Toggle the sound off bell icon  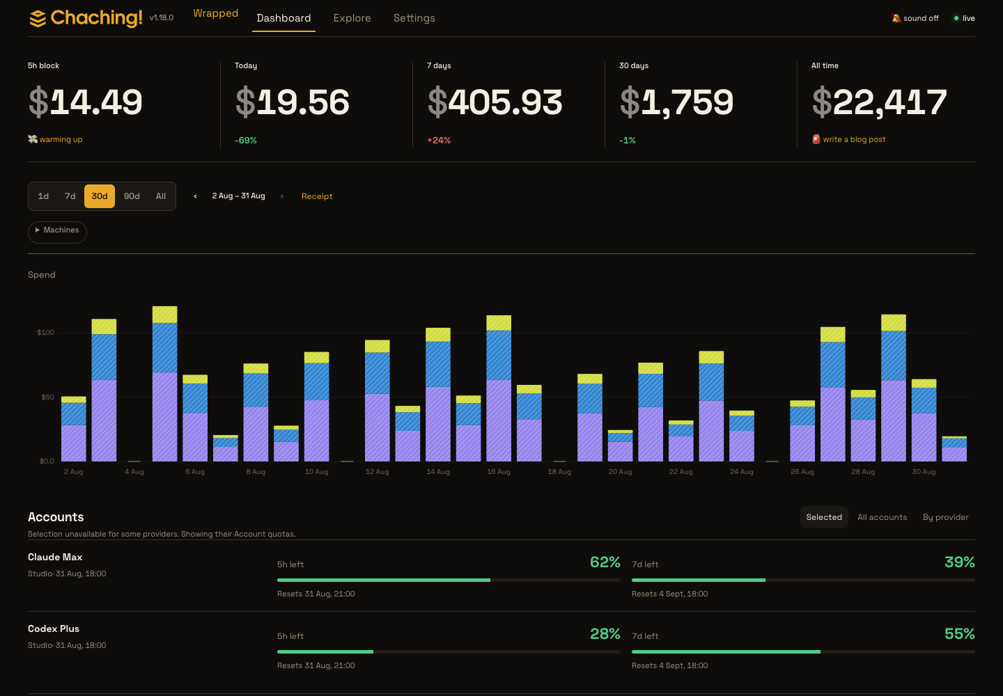point(896,18)
